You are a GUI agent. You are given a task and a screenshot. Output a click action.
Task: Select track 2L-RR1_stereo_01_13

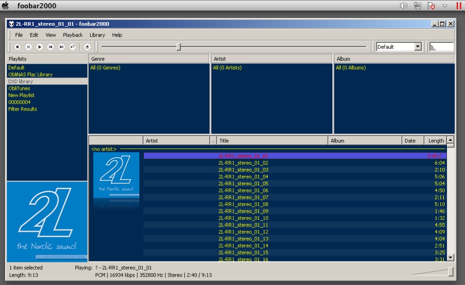(295, 238)
